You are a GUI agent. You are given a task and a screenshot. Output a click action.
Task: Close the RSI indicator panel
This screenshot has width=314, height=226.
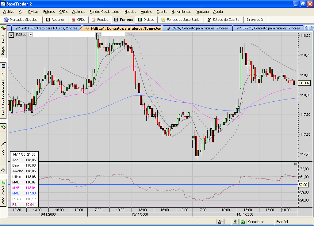(295, 164)
